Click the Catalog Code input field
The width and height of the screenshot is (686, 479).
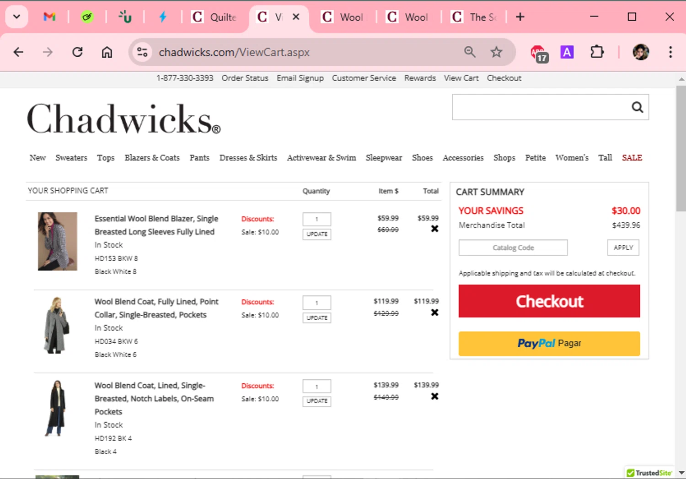513,248
